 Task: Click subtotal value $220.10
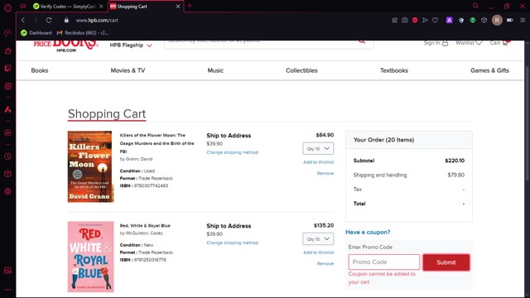click(455, 161)
